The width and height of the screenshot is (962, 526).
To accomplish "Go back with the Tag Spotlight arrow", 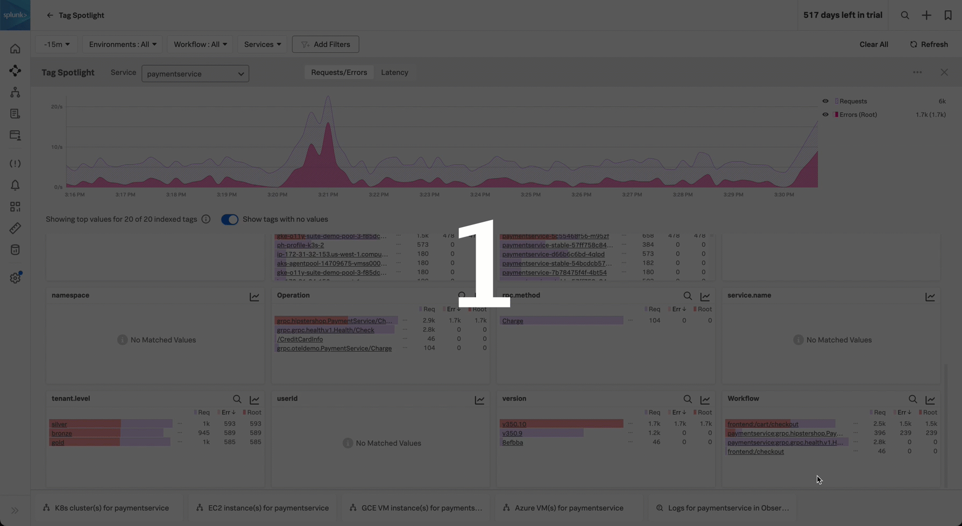I will click(x=50, y=15).
